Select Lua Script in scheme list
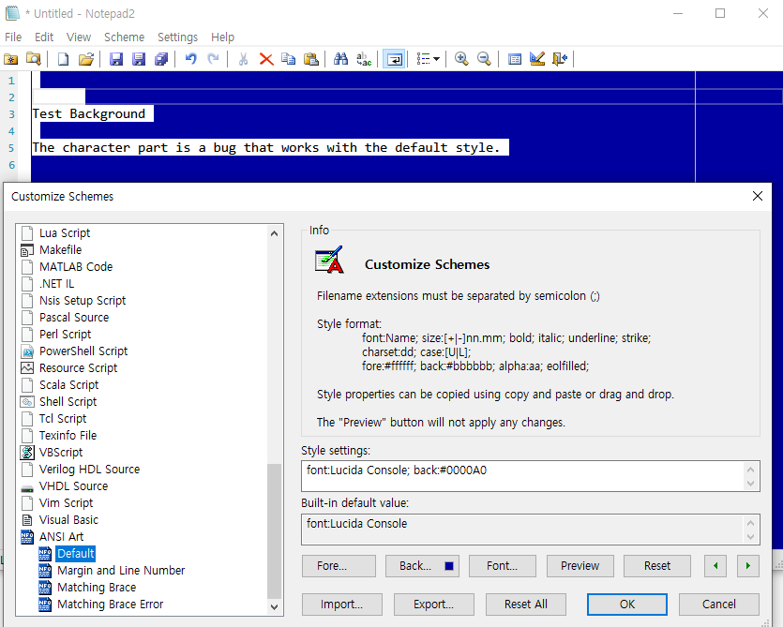783x627 pixels. coord(65,233)
